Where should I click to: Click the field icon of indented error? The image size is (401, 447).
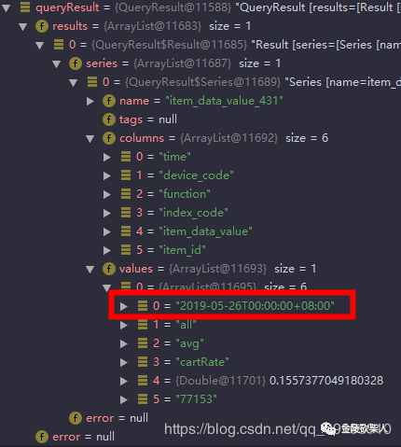76,418
